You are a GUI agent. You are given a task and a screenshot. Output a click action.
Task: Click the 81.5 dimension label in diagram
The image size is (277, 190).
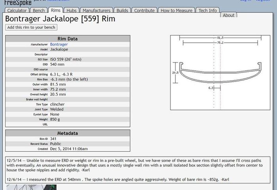click(x=220, y=38)
